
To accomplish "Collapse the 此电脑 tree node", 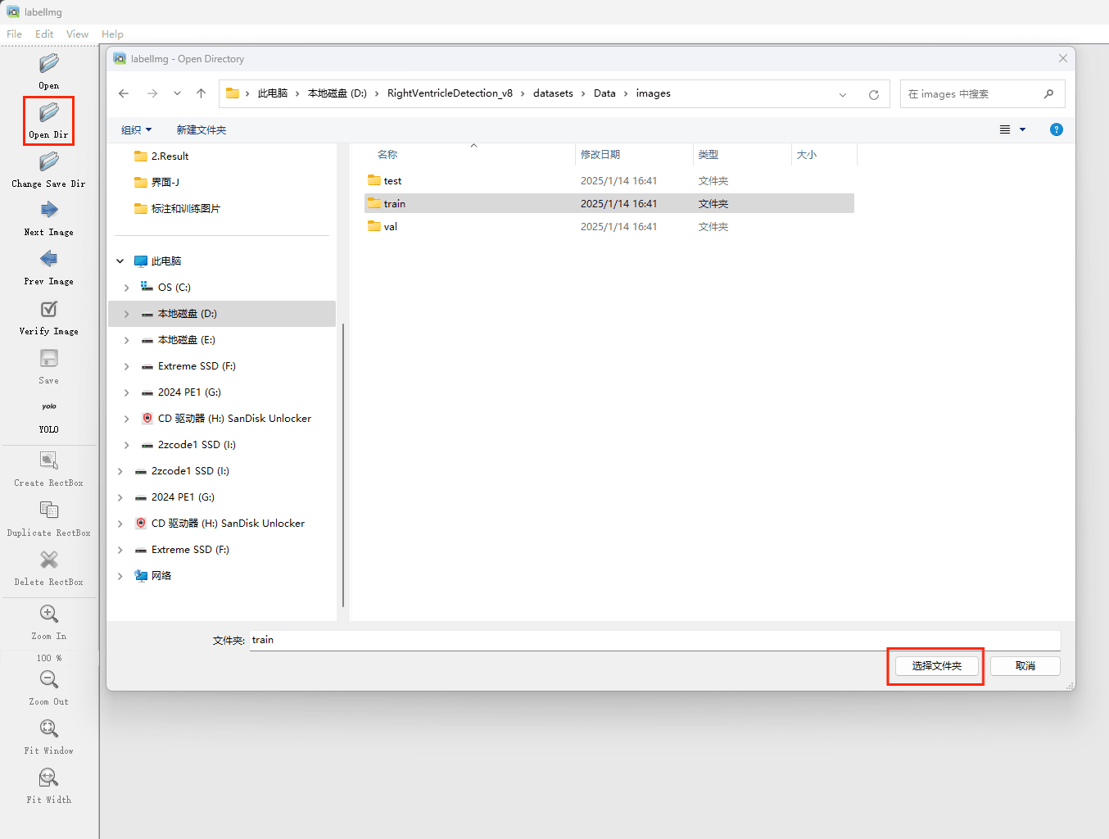I will tap(120, 261).
